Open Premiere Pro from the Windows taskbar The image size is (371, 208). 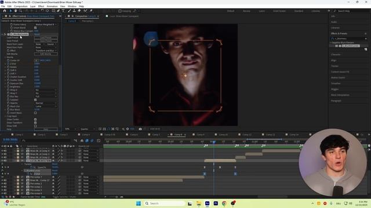coord(216,203)
